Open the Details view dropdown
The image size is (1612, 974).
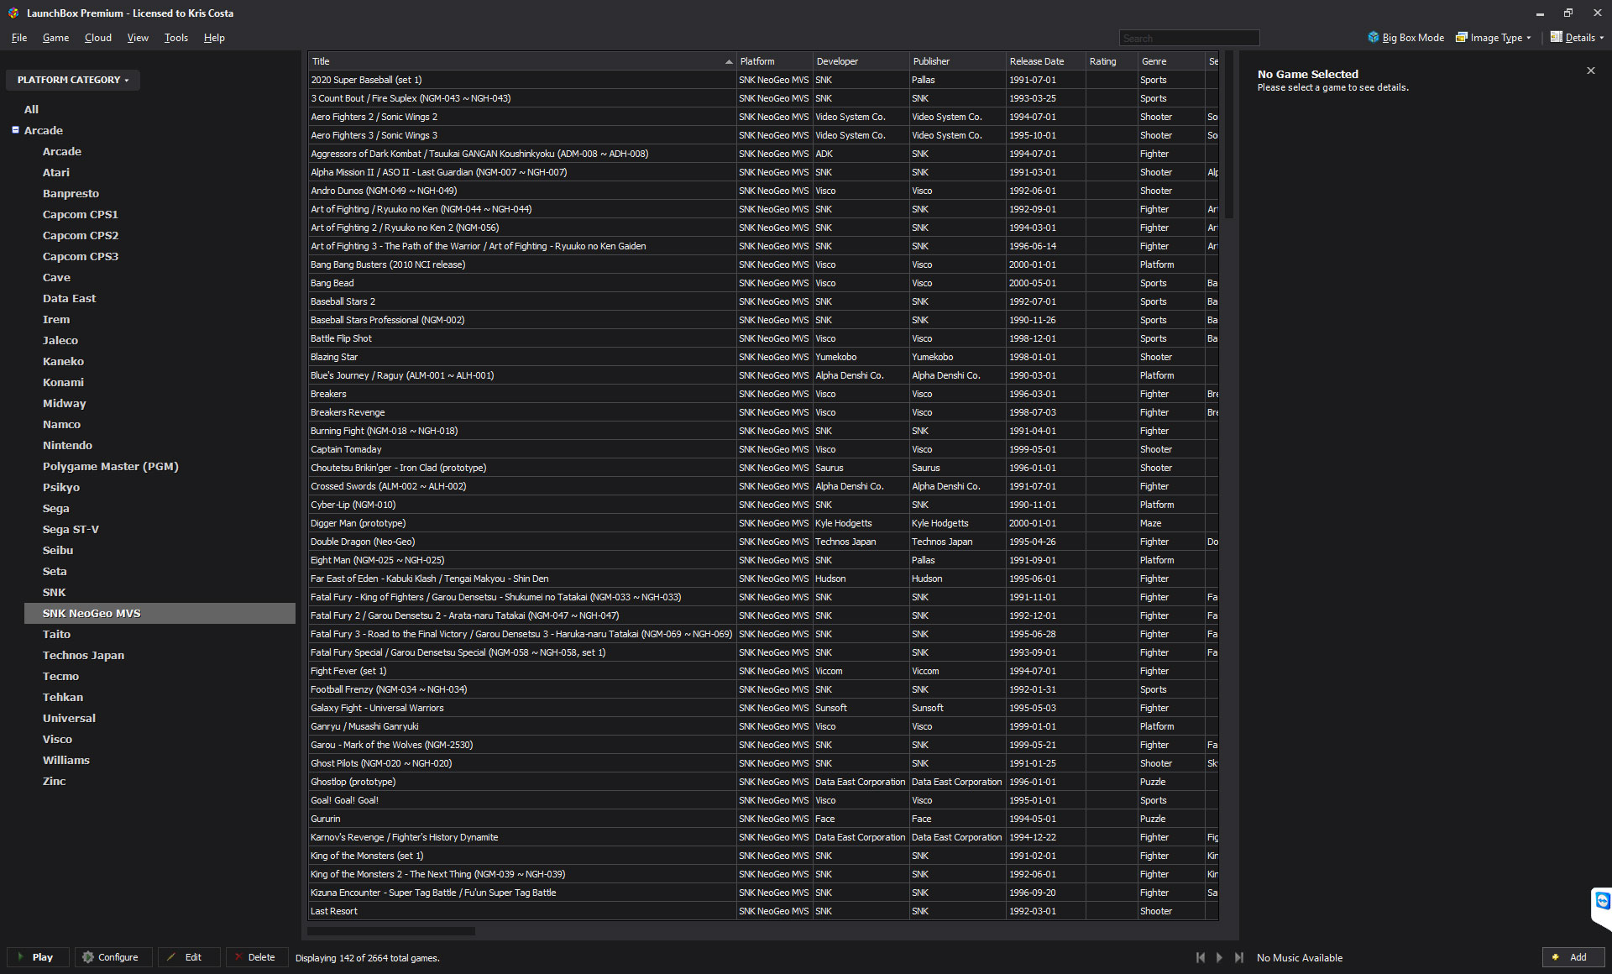1577,38
